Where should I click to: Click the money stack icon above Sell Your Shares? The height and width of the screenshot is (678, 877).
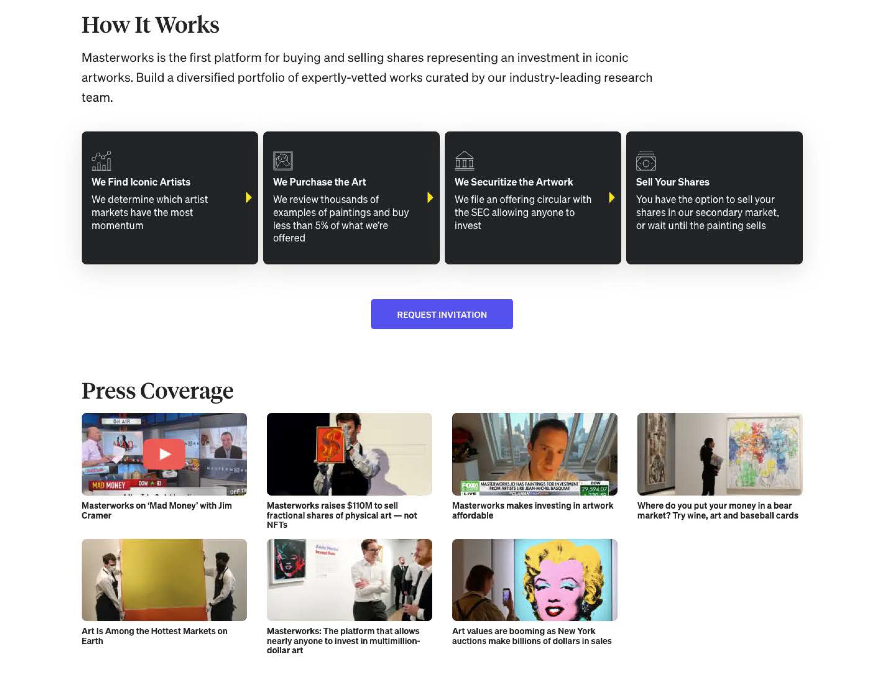646,160
